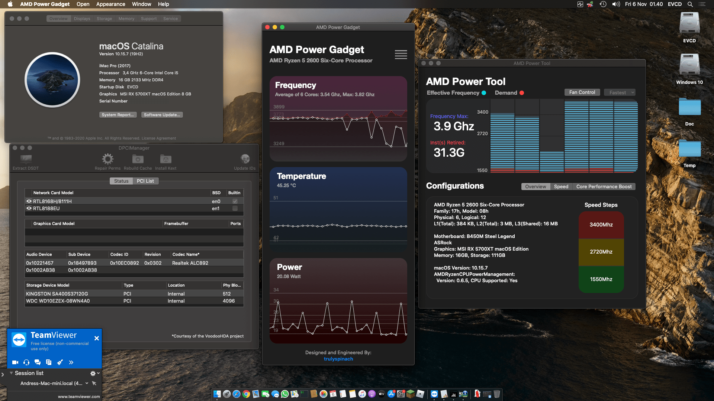Screen dimensions: 714x401
Task: Expand the Andress-Mac-mini.local session chevron
Action: [87, 383]
